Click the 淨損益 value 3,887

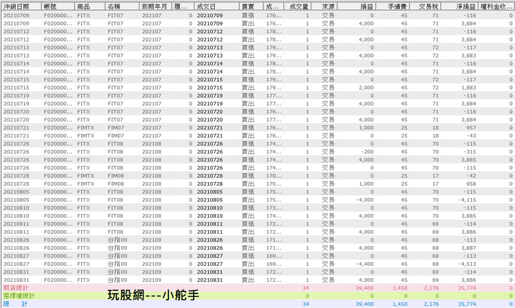click(x=468, y=248)
